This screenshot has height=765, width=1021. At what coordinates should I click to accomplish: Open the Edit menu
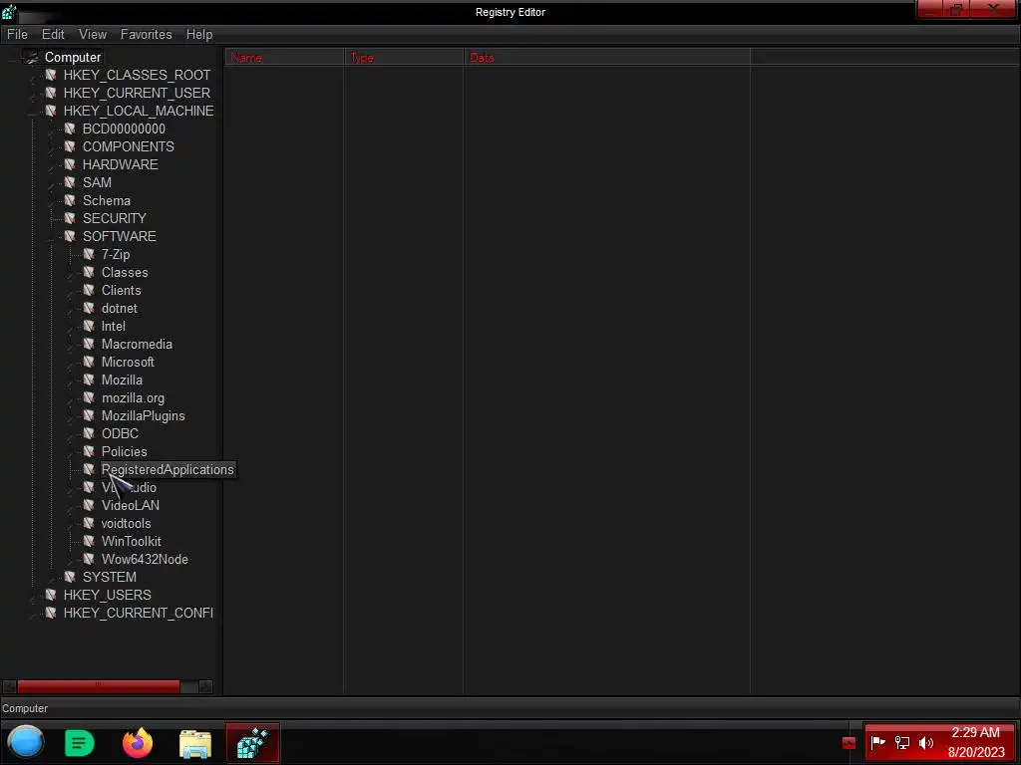pos(53,34)
